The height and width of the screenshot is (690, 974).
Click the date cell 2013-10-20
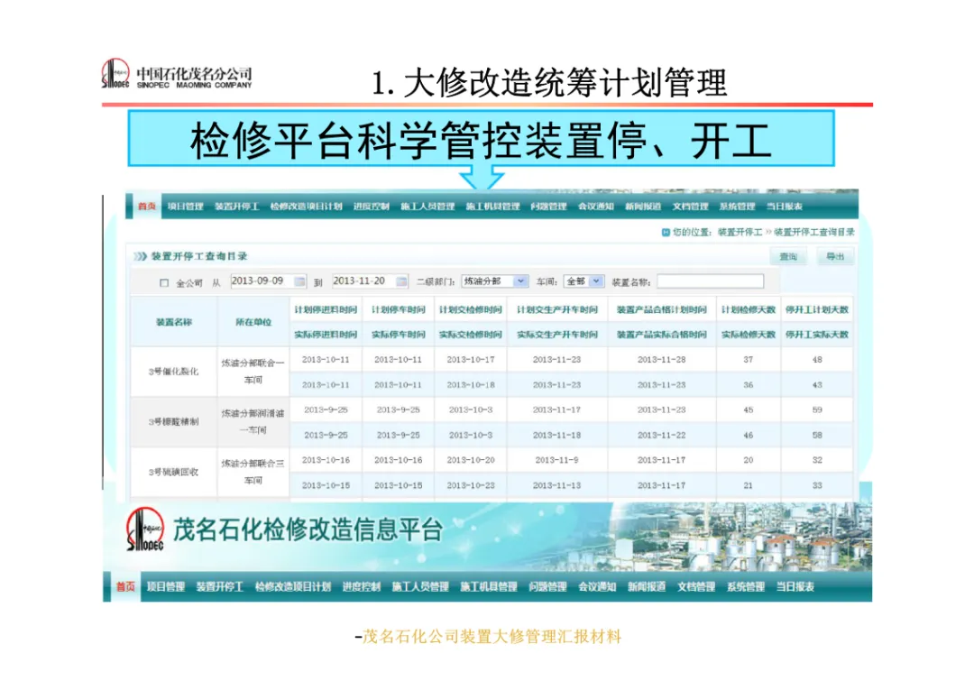pos(471,460)
